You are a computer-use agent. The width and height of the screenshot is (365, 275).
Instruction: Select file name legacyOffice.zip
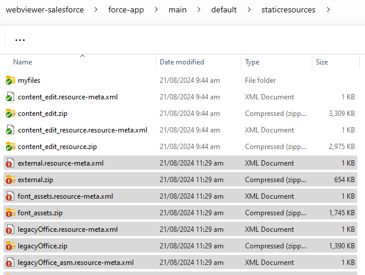(43, 246)
